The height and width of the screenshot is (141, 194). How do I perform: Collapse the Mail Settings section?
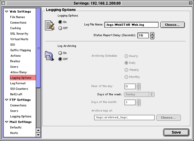coord(7,122)
